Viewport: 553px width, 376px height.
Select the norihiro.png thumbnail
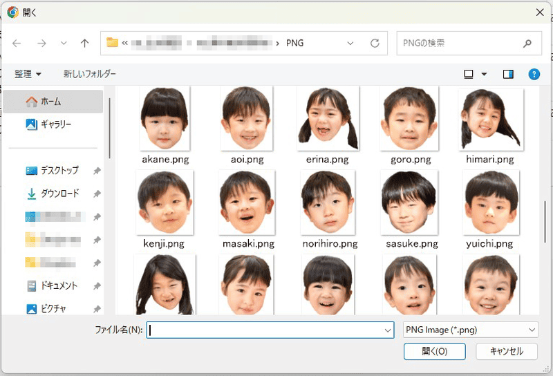pyautogui.click(x=328, y=203)
